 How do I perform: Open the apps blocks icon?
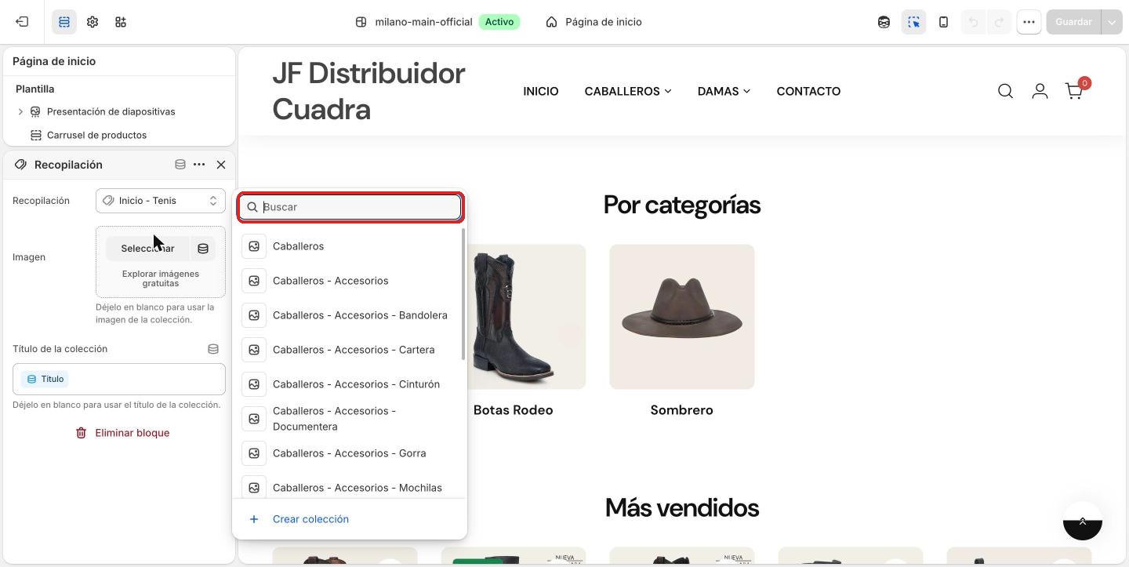pos(121,22)
